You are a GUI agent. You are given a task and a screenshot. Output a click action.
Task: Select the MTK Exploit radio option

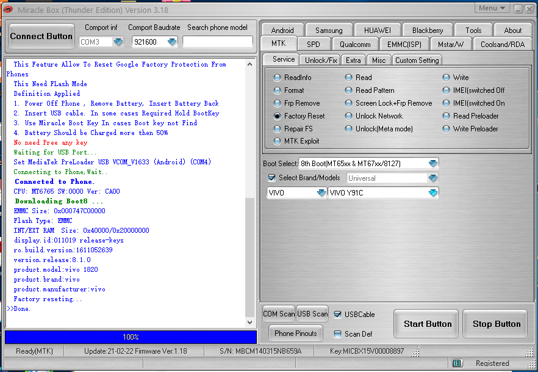click(x=277, y=141)
